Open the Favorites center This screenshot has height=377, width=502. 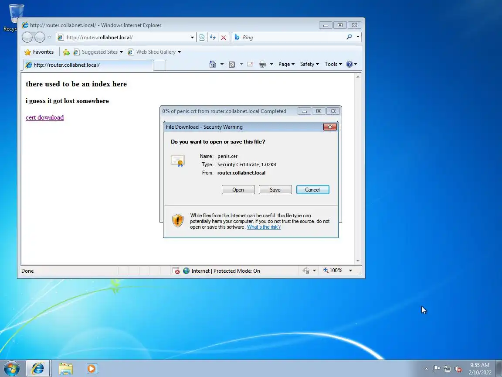pyautogui.click(x=39, y=52)
